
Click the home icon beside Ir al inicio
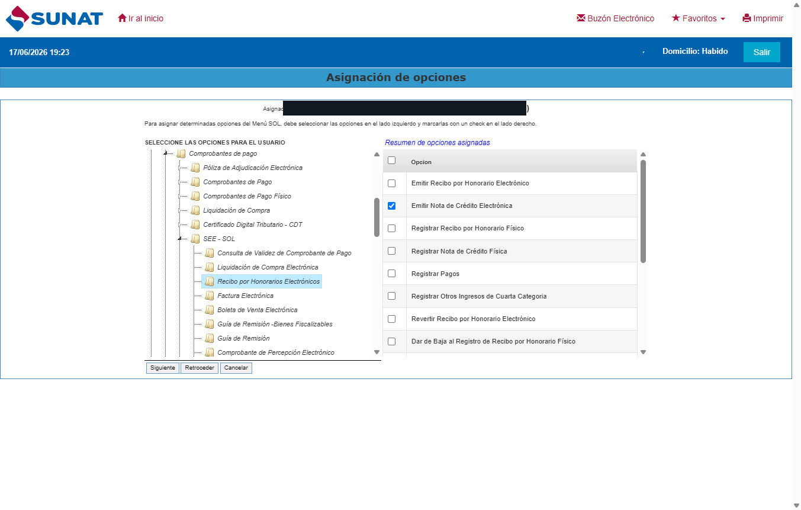pos(123,18)
